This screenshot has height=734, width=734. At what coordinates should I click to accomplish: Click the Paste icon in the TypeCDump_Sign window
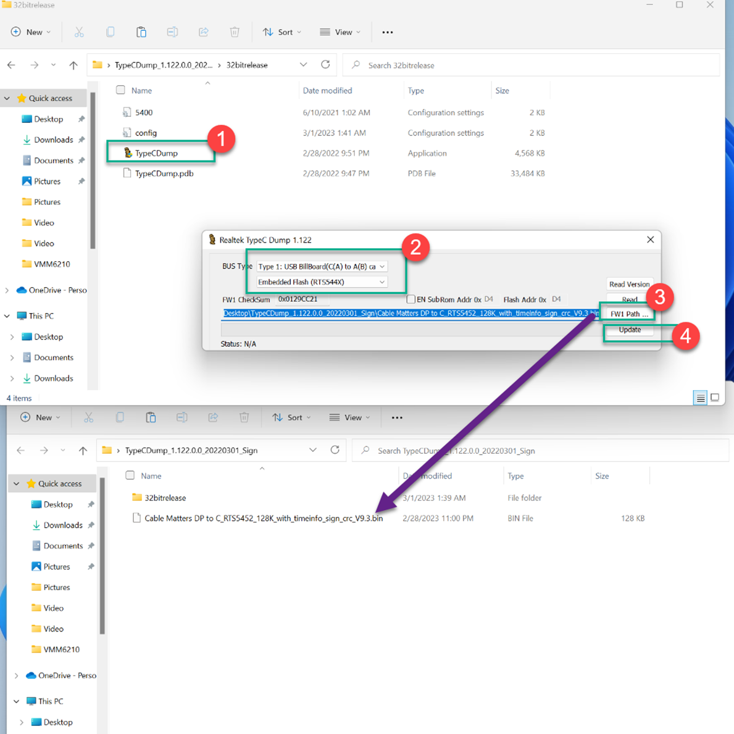[x=151, y=417]
